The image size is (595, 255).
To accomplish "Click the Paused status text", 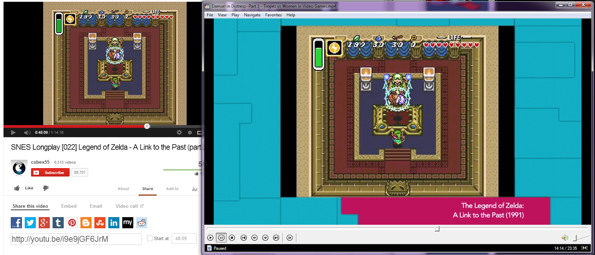I will click(220, 248).
